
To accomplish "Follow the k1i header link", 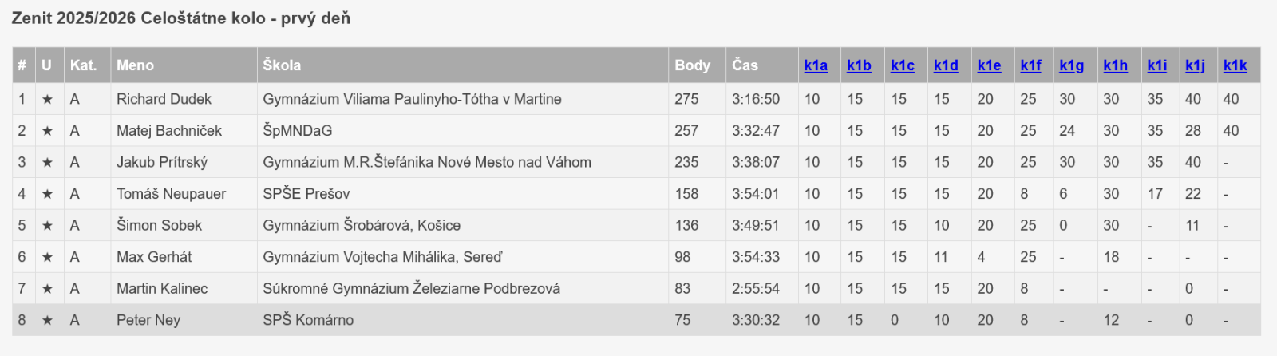I will click(x=1156, y=65).
